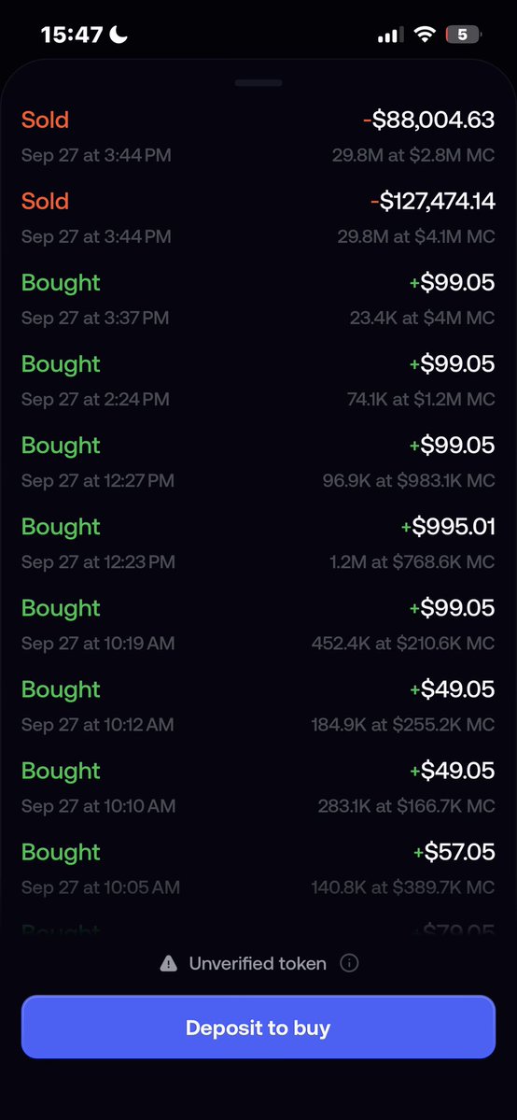The width and height of the screenshot is (517, 1120).
Task: Select the Bought entry at 12:27 PM
Action: click(258, 461)
